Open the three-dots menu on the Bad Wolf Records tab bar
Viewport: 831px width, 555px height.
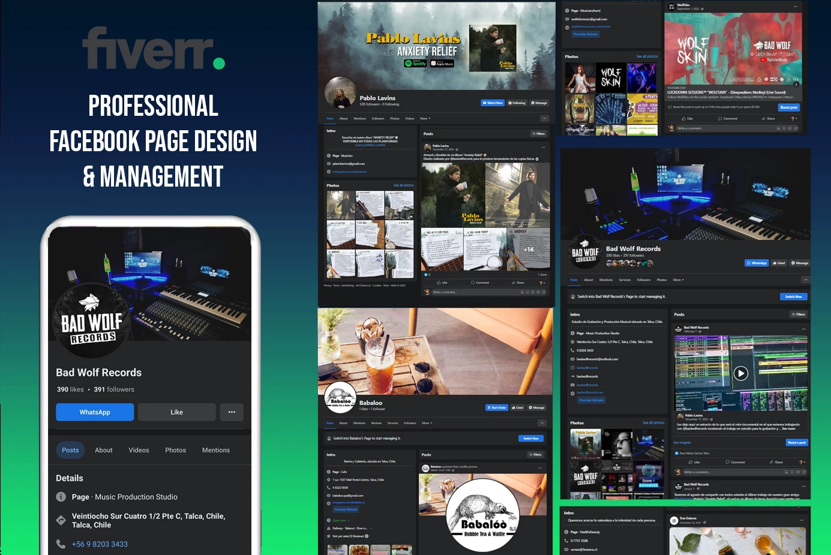[806, 280]
